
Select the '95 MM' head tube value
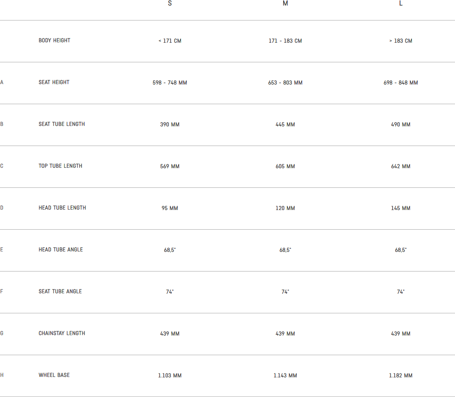(170, 208)
